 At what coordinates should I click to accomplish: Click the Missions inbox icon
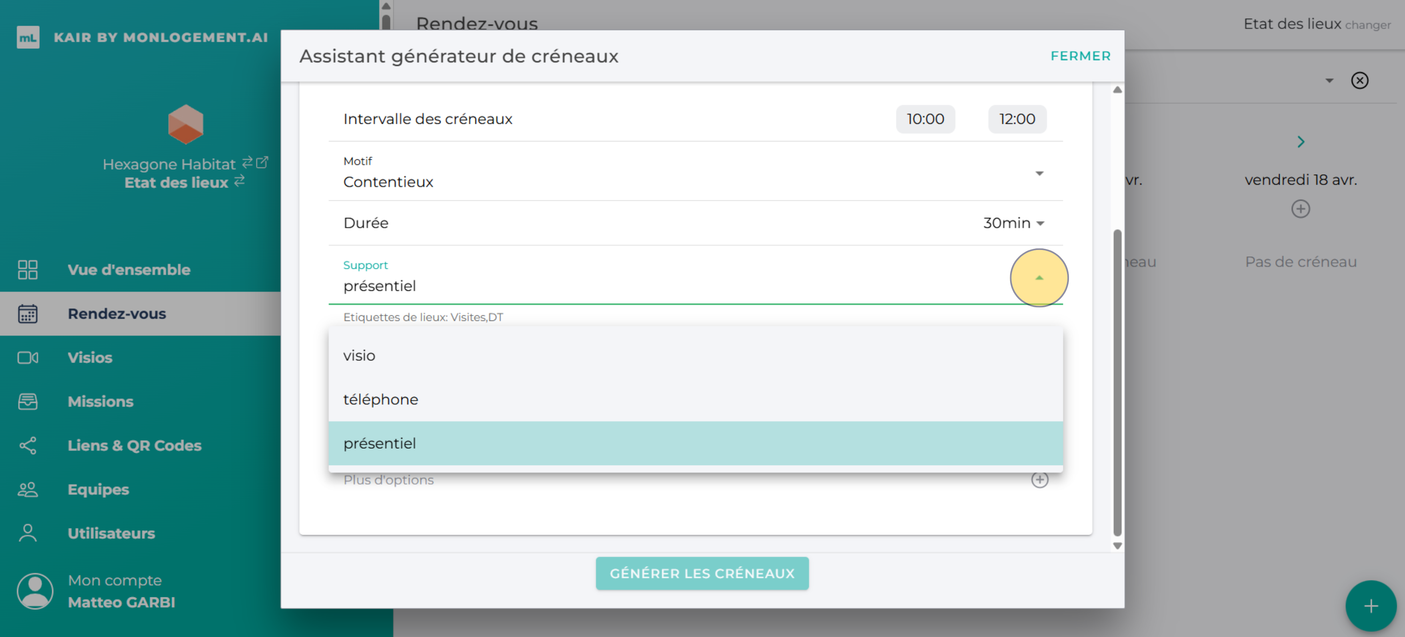pos(28,401)
